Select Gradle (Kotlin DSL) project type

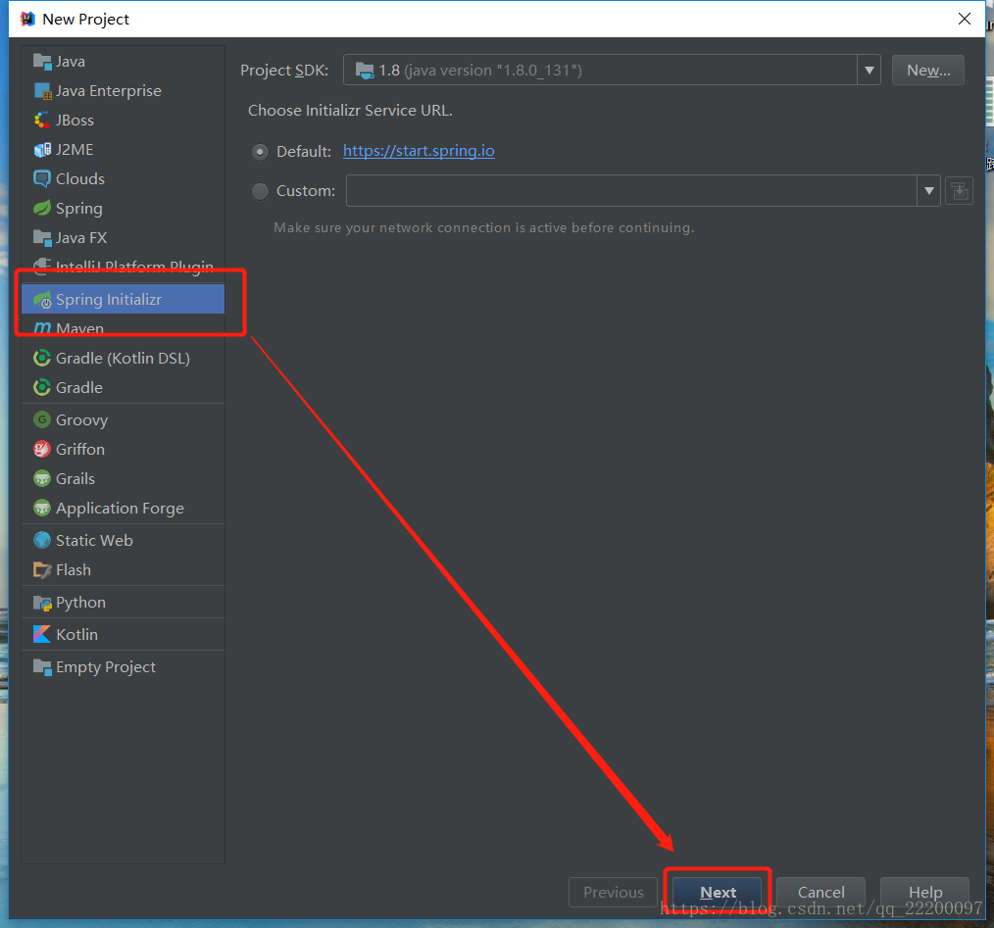123,358
